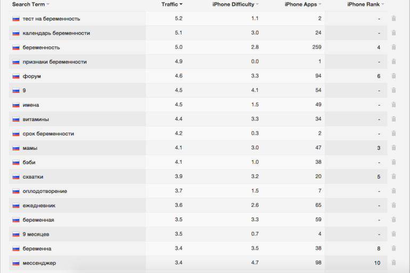Click iPhone Rank value 8 for беременна
This screenshot has height=273, width=410.
click(x=379, y=248)
